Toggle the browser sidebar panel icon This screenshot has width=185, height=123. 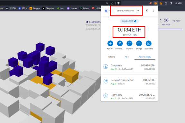171,3
